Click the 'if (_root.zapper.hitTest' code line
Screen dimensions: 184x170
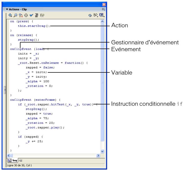[58, 104]
